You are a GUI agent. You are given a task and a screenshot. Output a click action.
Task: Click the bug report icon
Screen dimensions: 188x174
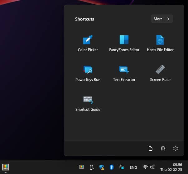click(x=163, y=148)
